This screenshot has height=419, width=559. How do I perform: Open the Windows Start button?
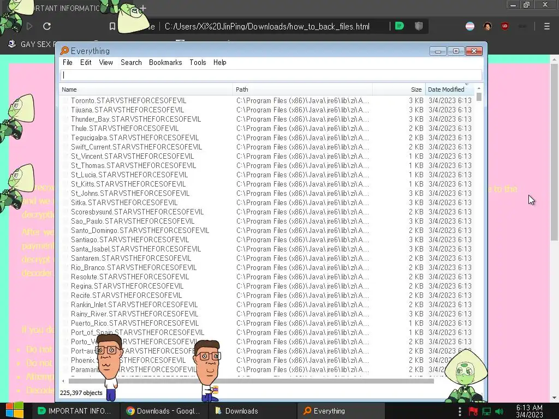click(15, 410)
